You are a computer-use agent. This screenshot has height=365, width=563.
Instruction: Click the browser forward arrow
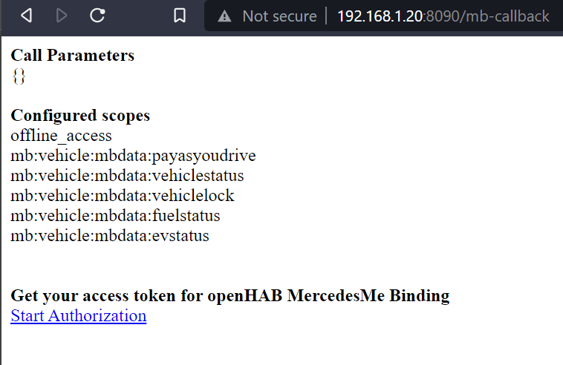62,16
